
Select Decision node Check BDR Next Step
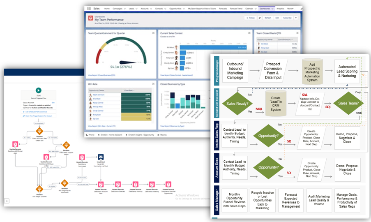tap(39, 131)
